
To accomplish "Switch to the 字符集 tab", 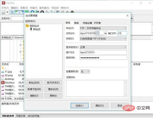I will coord(97,23).
